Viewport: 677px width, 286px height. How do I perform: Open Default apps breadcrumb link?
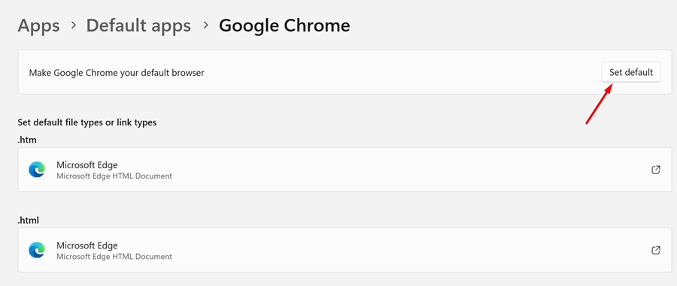(138, 26)
